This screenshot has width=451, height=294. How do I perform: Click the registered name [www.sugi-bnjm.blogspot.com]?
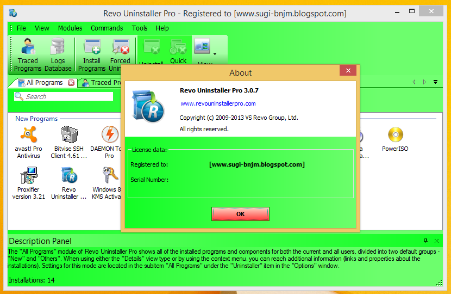click(257, 164)
